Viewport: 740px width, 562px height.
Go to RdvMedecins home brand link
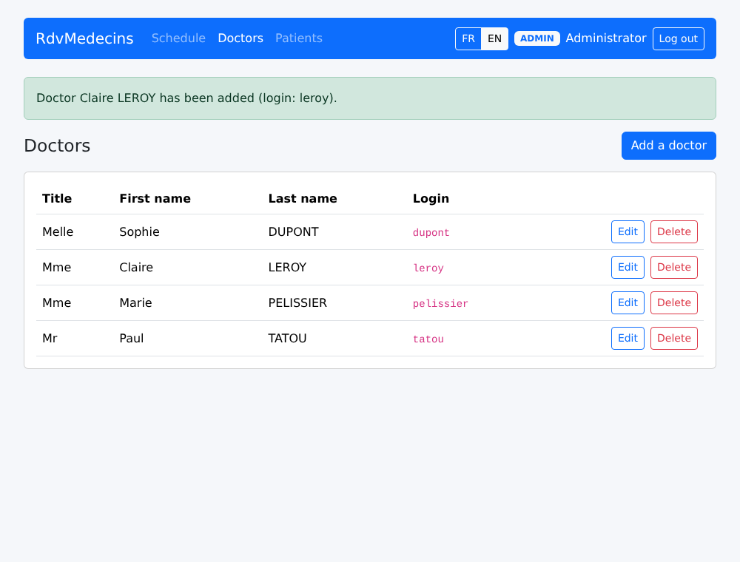pos(84,38)
